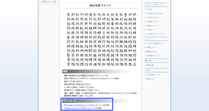Click download arrow icon beside Windows TrueType
The image size is (209, 111).
[x=65, y=105]
